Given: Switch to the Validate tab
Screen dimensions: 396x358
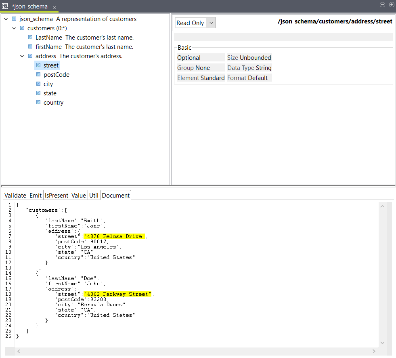Looking at the screenshot, I should (15, 195).
